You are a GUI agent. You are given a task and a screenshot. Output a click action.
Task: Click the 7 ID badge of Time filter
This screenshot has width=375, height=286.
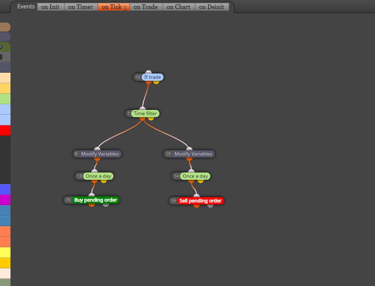click(x=129, y=114)
